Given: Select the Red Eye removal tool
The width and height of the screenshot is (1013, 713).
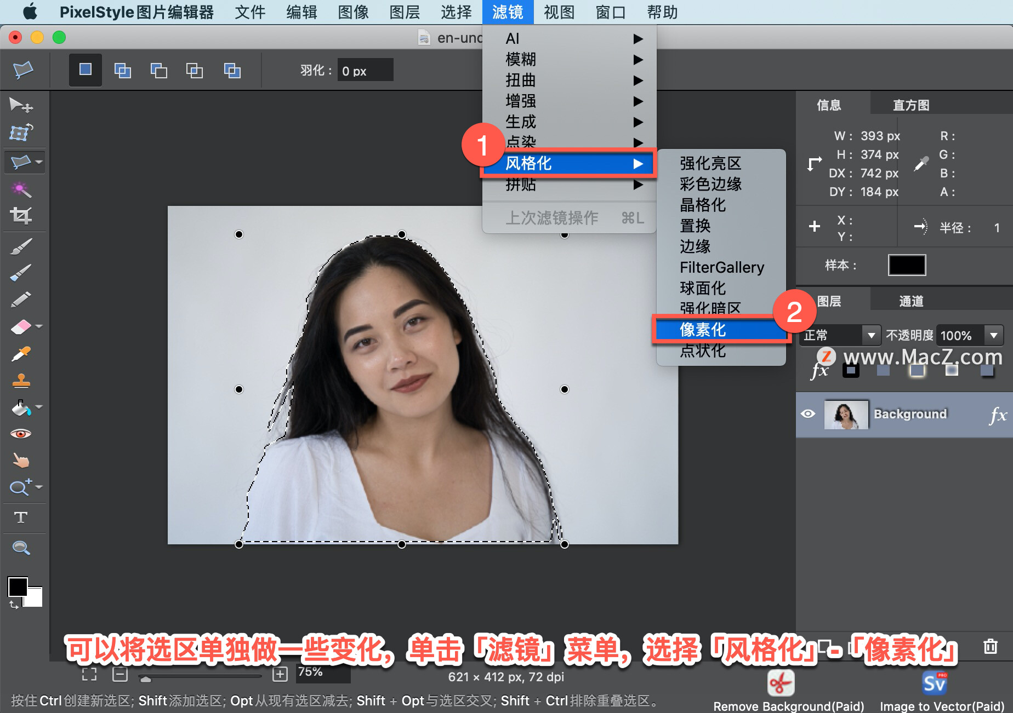Looking at the screenshot, I should [22, 433].
